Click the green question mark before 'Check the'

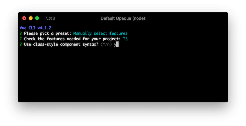click(21, 39)
